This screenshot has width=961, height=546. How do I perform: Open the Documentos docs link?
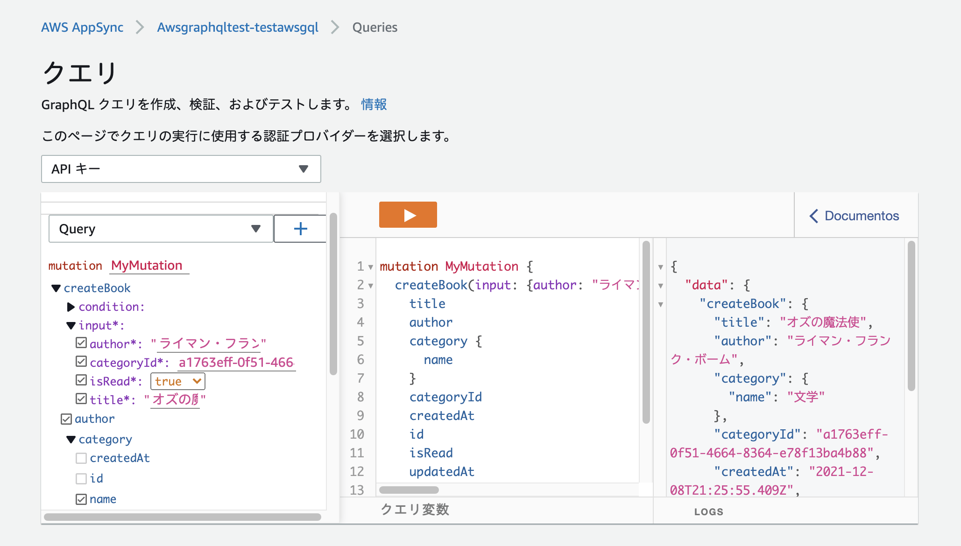click(862, 216)
